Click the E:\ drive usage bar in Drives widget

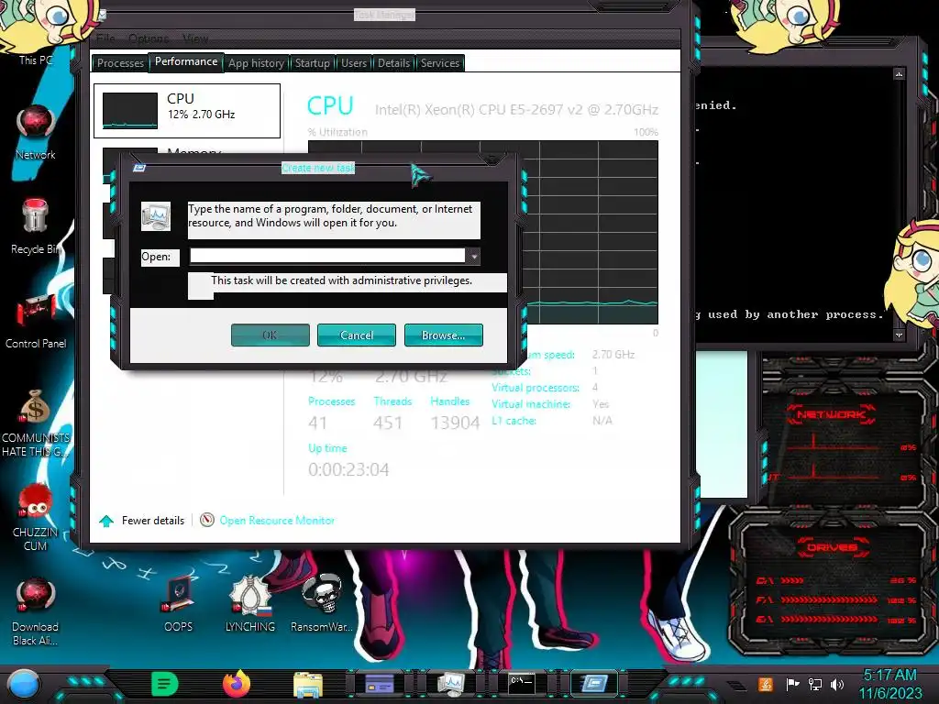tap(829, 619)
